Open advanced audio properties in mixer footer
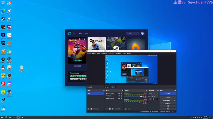Viewport: 213px width, 119px height. tap(126, 109)
